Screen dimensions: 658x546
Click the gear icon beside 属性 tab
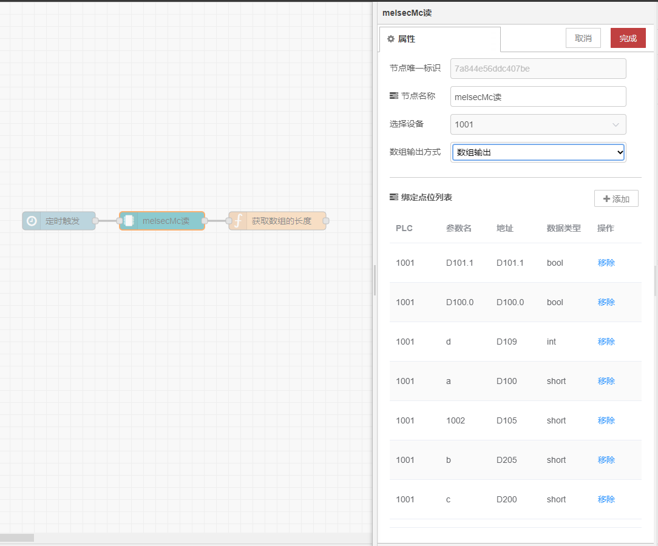tap(391, 39)
